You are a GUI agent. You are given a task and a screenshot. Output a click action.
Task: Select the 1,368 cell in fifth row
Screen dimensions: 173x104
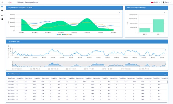pyautogui.click(x=35, y=93)
